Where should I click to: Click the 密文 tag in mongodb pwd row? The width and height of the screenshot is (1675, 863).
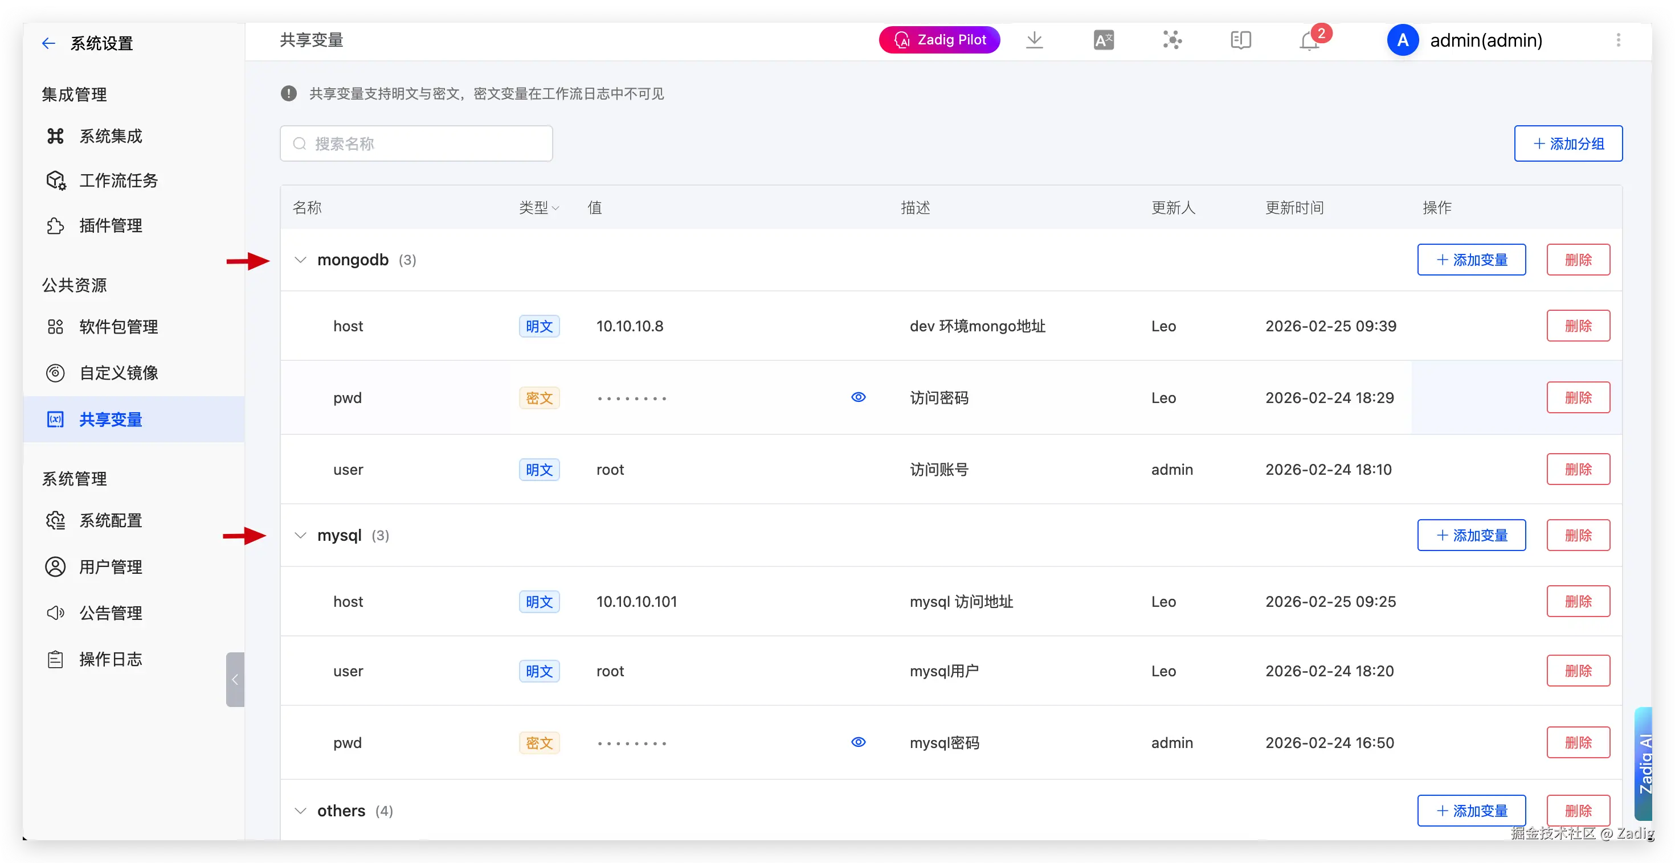click(x=539, y=398)
